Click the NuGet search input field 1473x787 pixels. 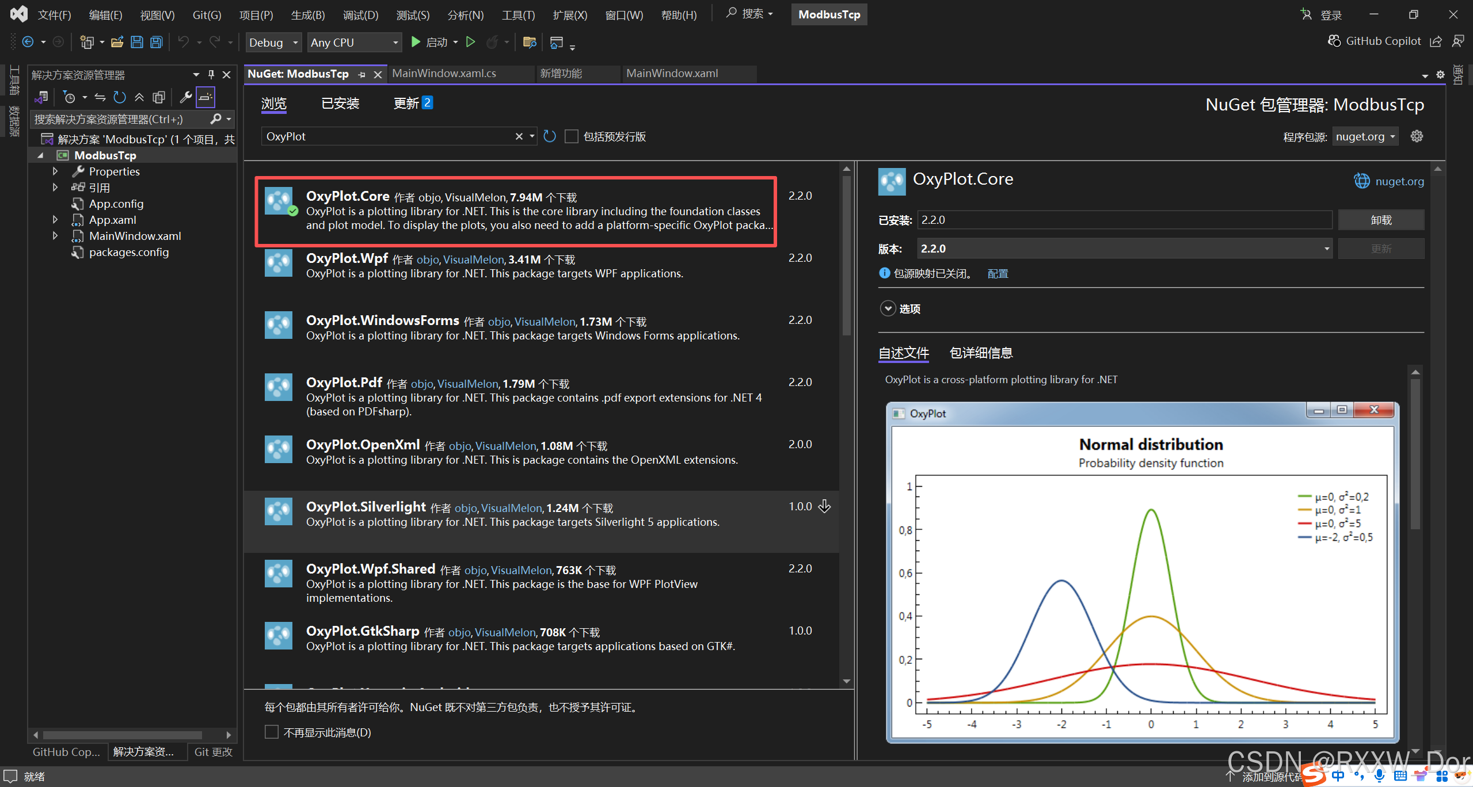pyautogui.click(x=389, y=136)
